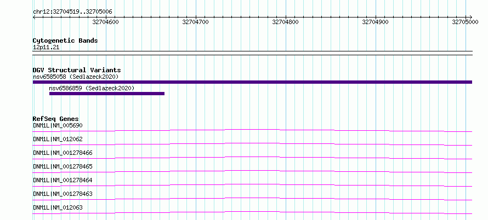The image size is (488, 220).
Task: Open transcript DNM1L|NM_005690
Action: point(58,125)
